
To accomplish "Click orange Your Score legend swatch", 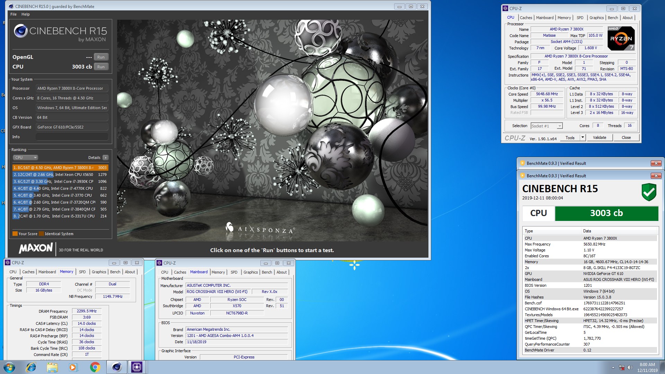I will [x=15, y=234].
